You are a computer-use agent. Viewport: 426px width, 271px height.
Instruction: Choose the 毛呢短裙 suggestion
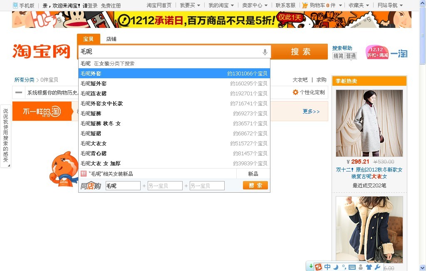(174, 134)
